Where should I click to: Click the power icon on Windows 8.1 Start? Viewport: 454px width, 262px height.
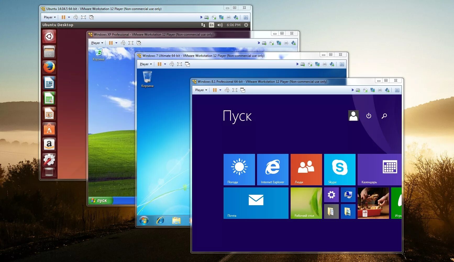tap(369, 116)
